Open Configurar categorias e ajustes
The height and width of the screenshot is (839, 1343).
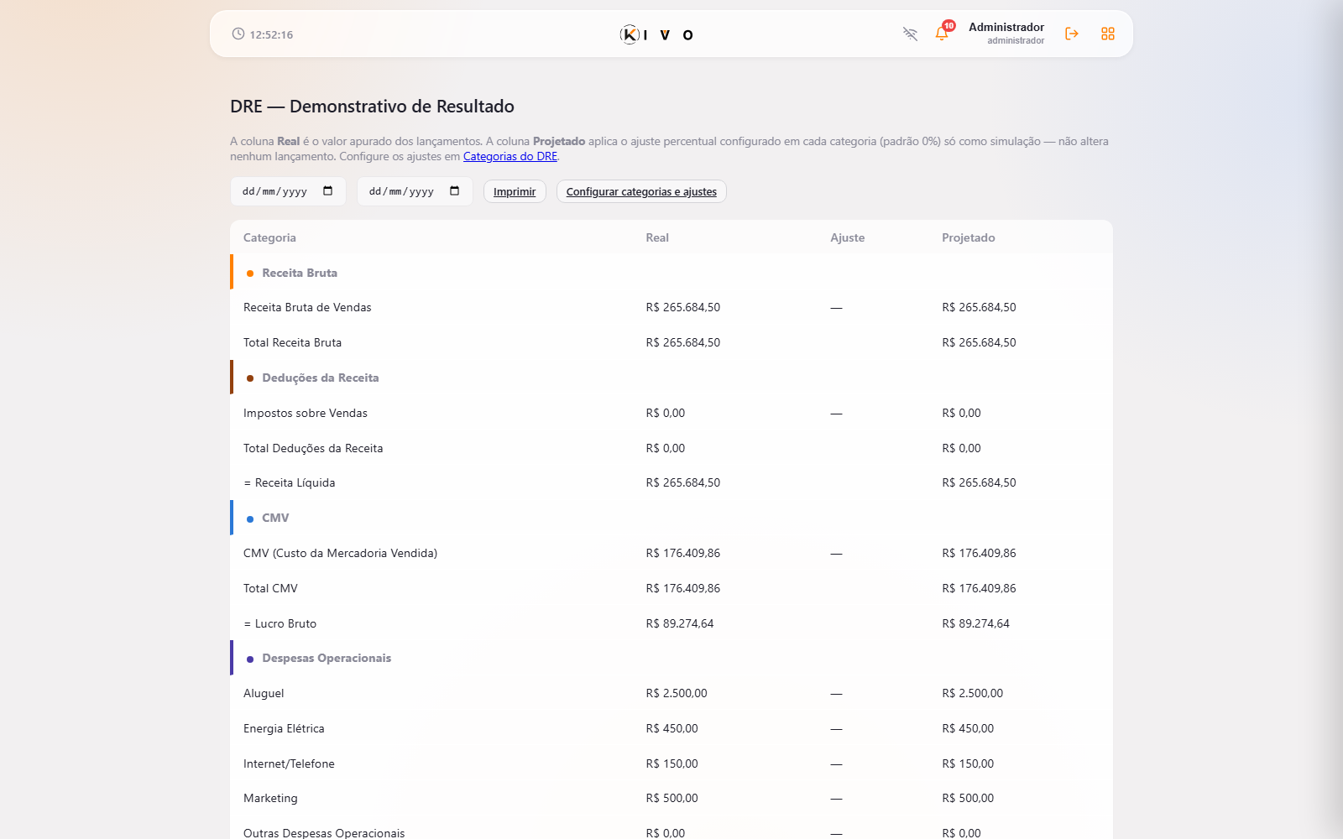[x=641, y=191]
